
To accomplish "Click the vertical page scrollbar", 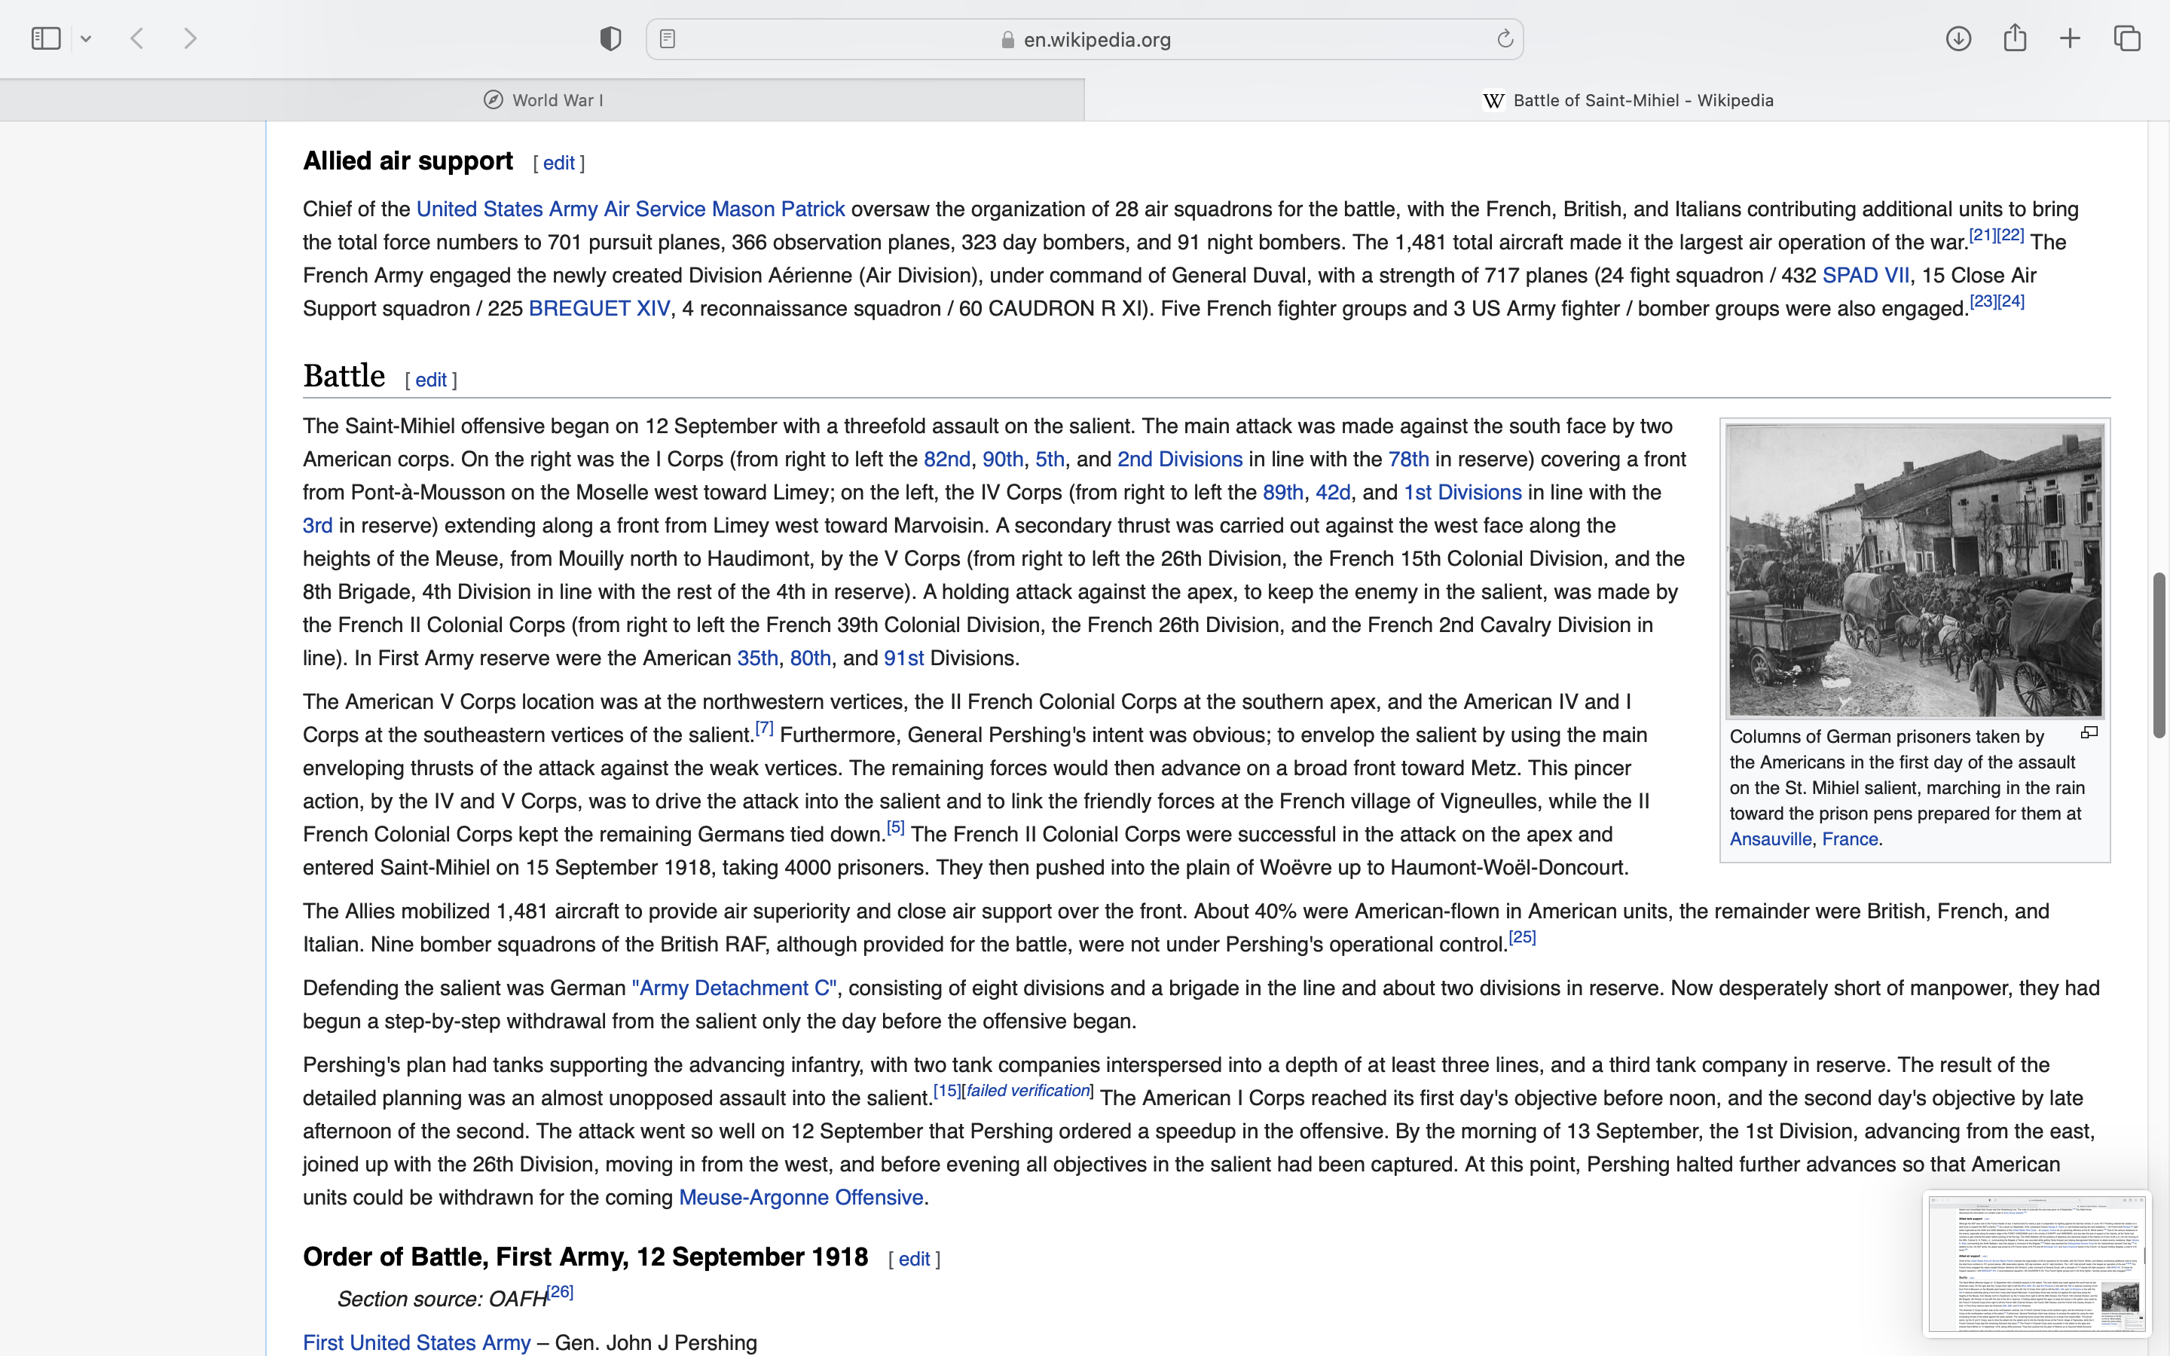I will coord(2159,655).
